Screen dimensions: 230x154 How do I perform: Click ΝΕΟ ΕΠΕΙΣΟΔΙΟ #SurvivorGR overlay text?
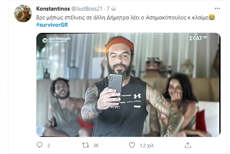pyautogui.click(x=60, y=40)
